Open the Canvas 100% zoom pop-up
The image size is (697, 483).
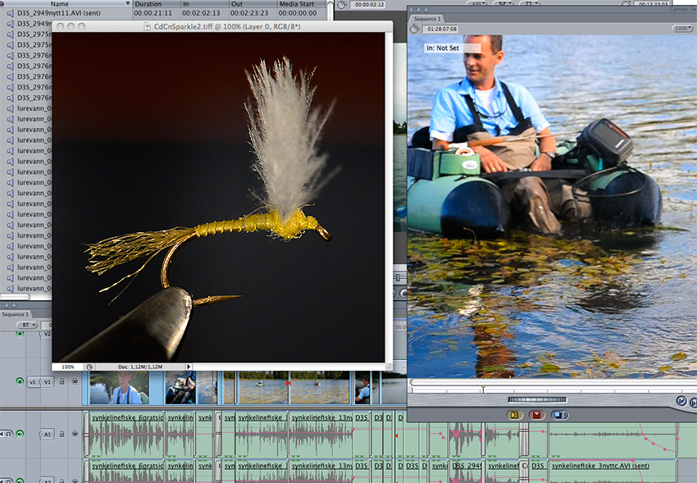click(x=682, y=29)
